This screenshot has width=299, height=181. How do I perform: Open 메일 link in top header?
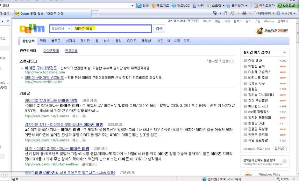218,21
